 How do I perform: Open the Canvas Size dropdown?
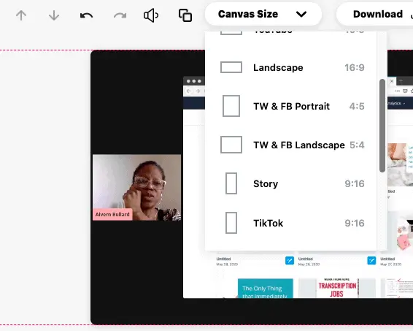pos(263,14)
